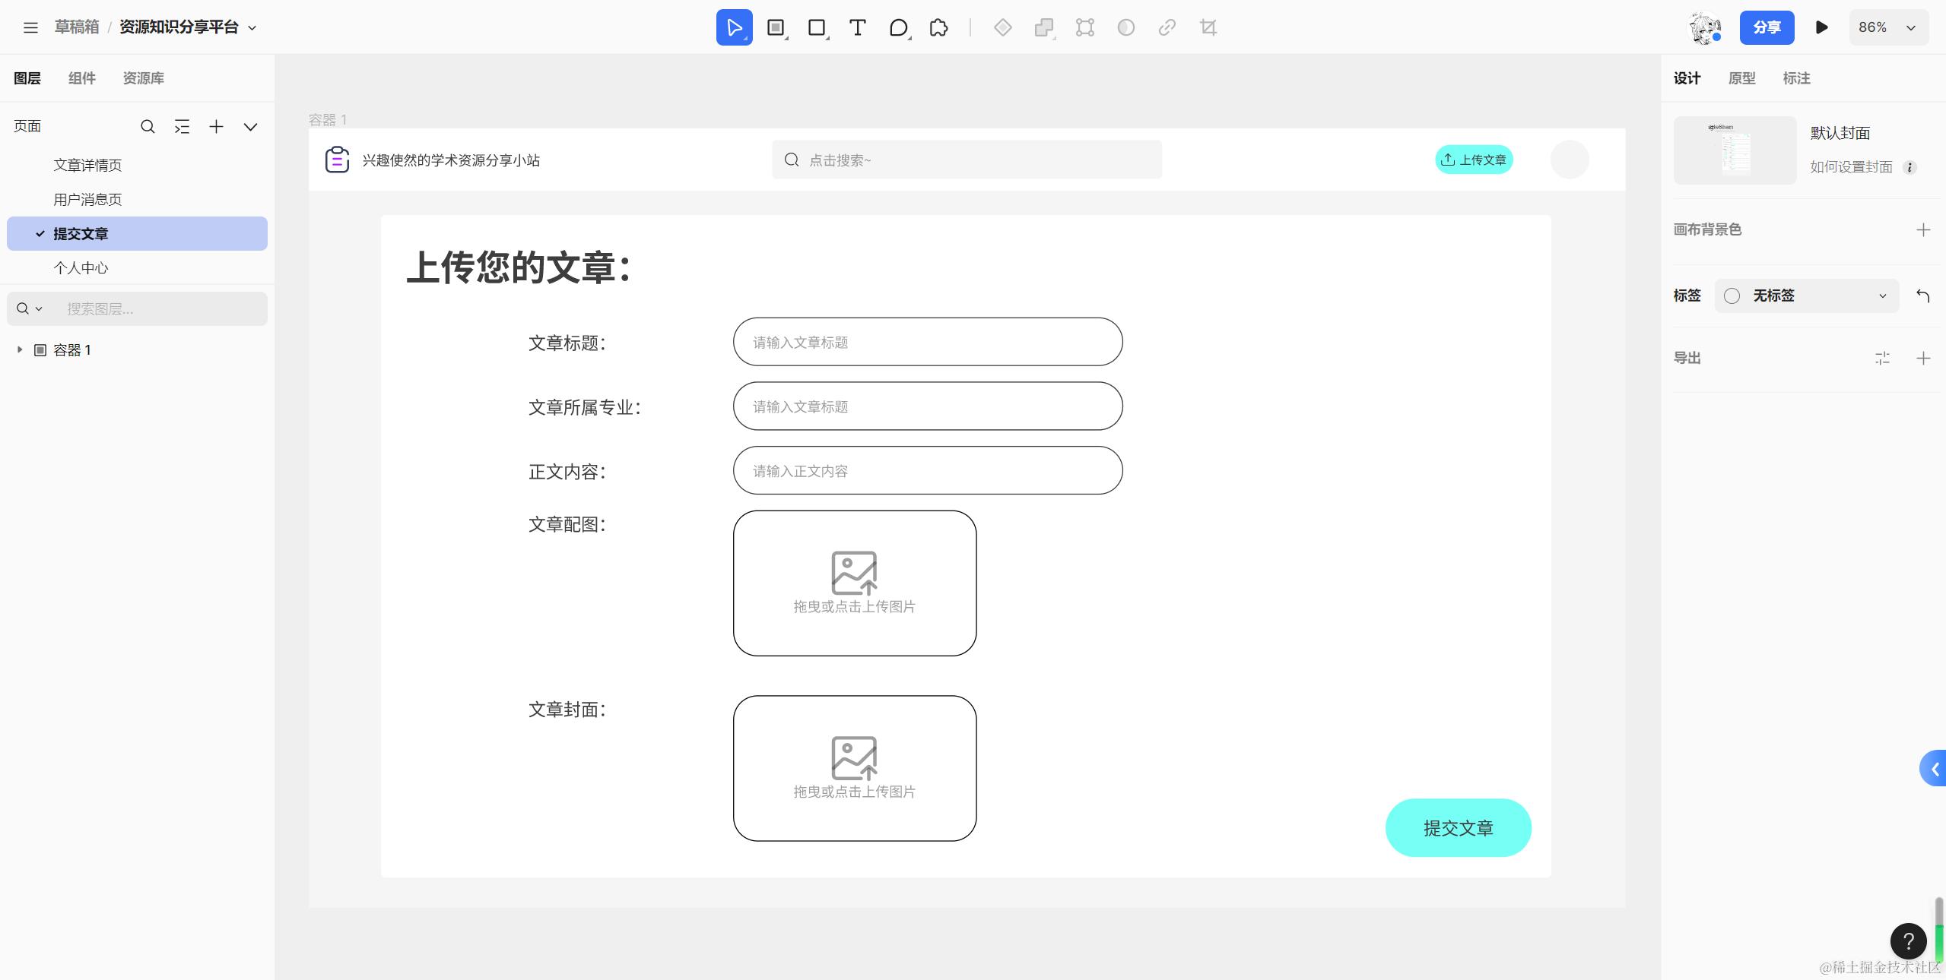The height and width of the screenshot is (980, 1946).
Task: Switch to the 组件 panel tab
Action: 82,78
